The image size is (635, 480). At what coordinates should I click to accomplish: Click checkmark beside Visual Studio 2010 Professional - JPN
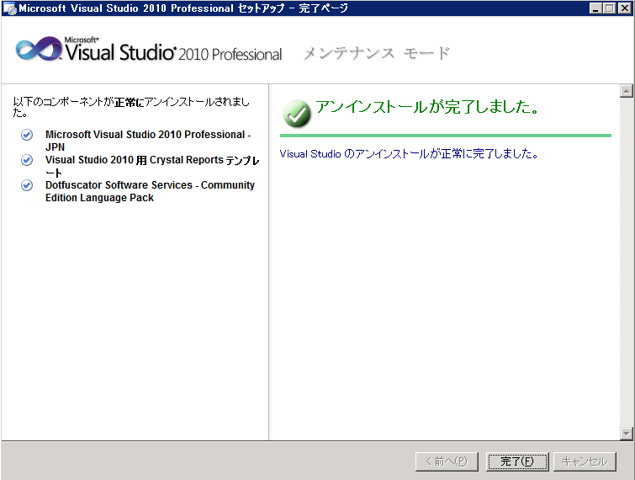27,135
